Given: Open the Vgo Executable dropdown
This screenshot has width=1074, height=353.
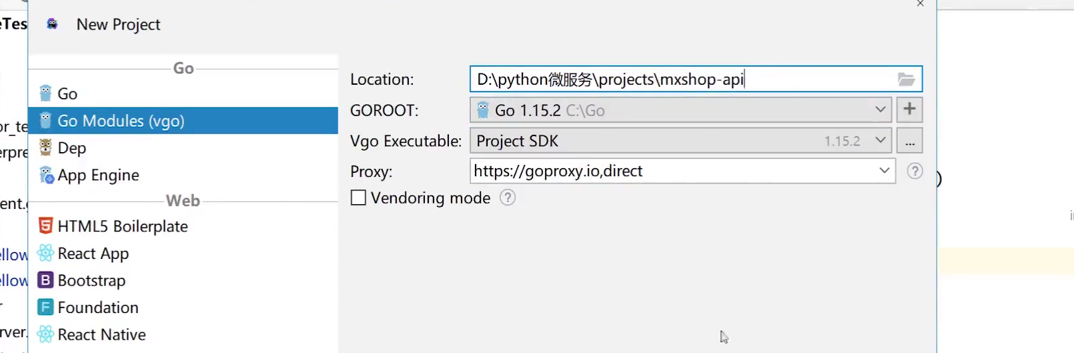Looking at the screenshot, I should [x=880, y=141].
